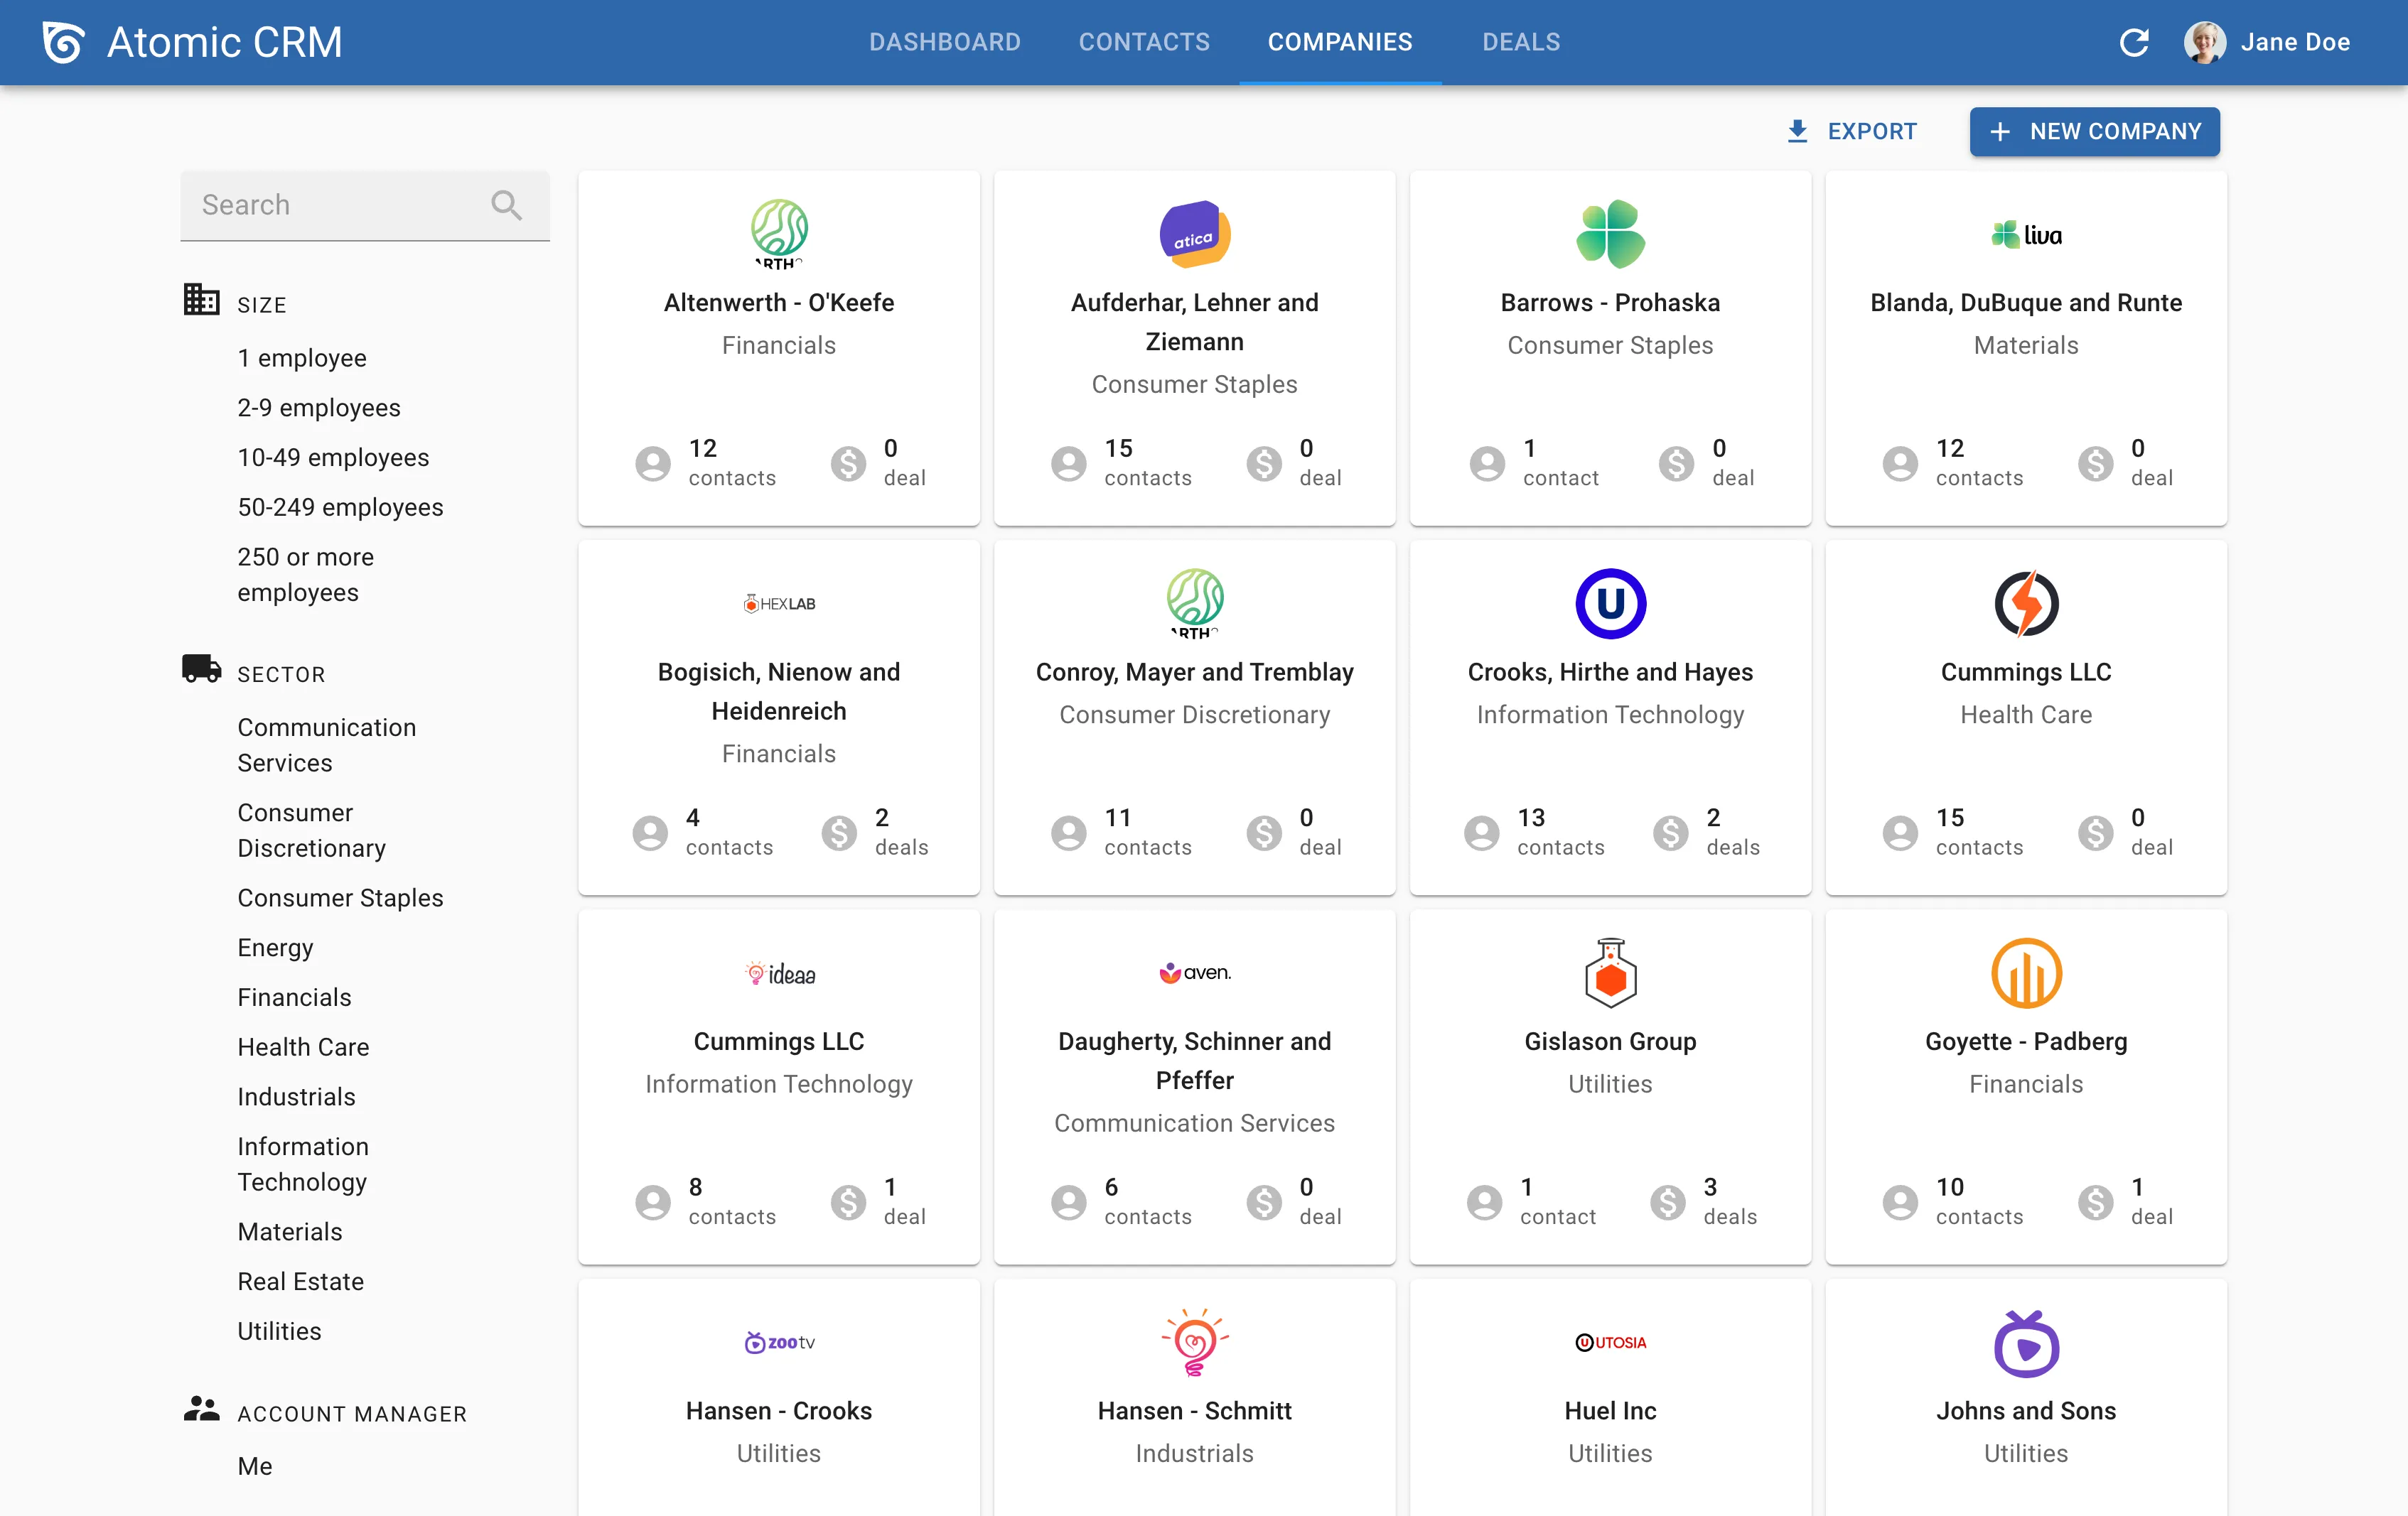The image size is (2408, 1516).
Task: Filter companies by 250 or more employees
Action: click(x=305, y=575)
